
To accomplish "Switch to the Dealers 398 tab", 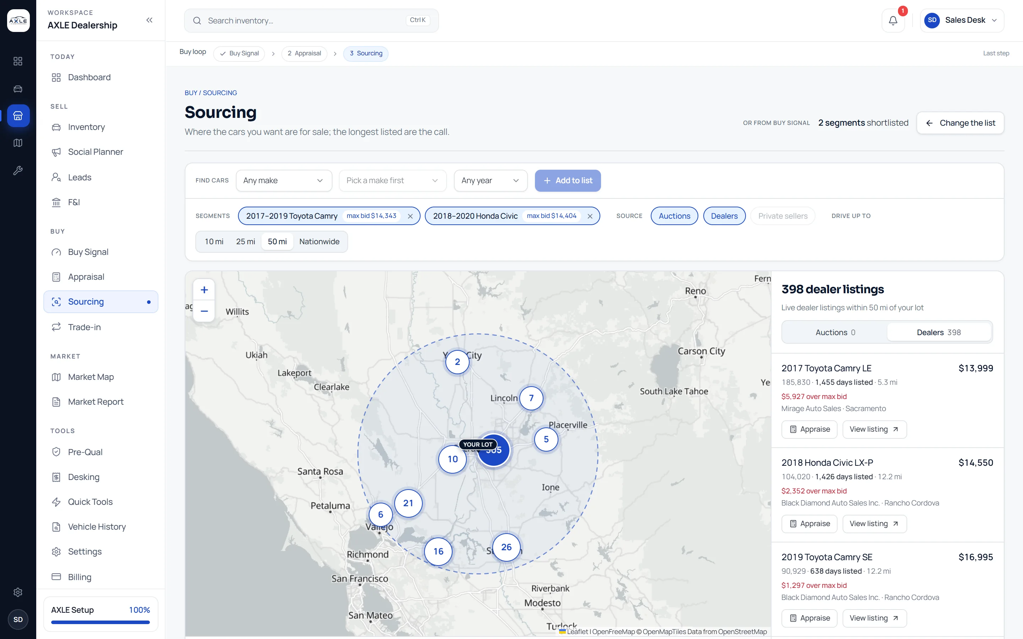I will 938,332.
